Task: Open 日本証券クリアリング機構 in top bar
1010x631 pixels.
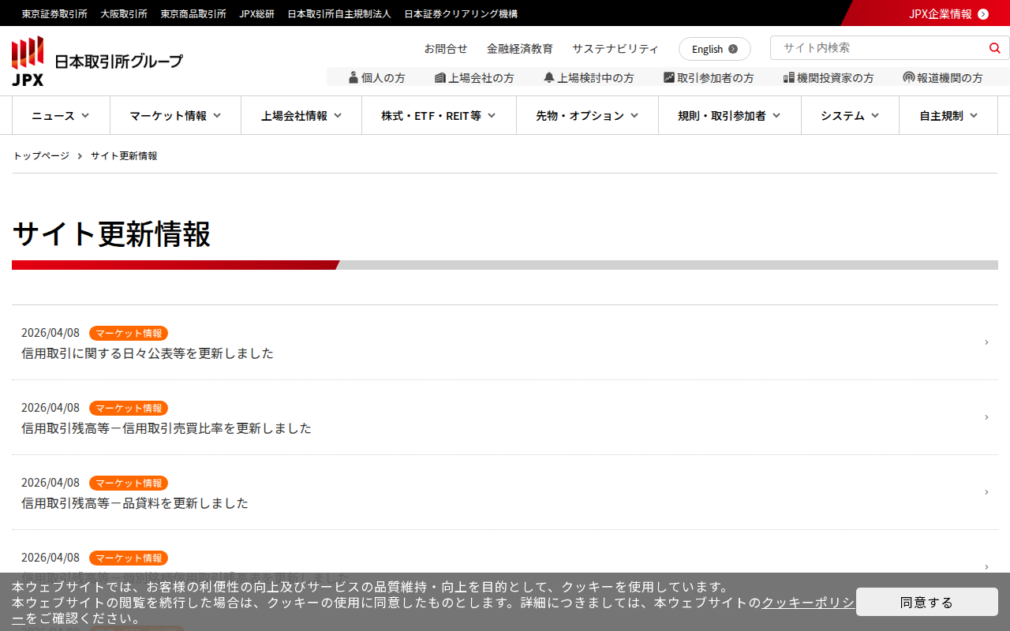Action: coord(461,14)
